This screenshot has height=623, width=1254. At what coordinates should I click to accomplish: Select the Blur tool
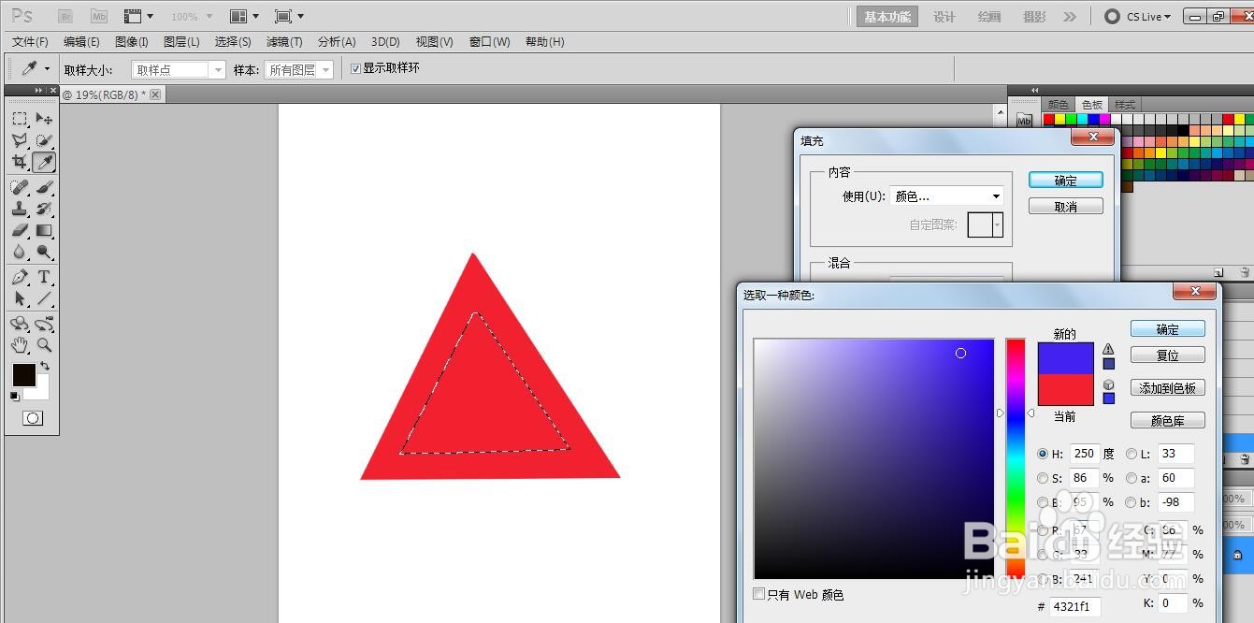[x=20, y=252]
